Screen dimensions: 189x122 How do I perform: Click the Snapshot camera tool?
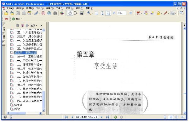click(x=82, y=13)
